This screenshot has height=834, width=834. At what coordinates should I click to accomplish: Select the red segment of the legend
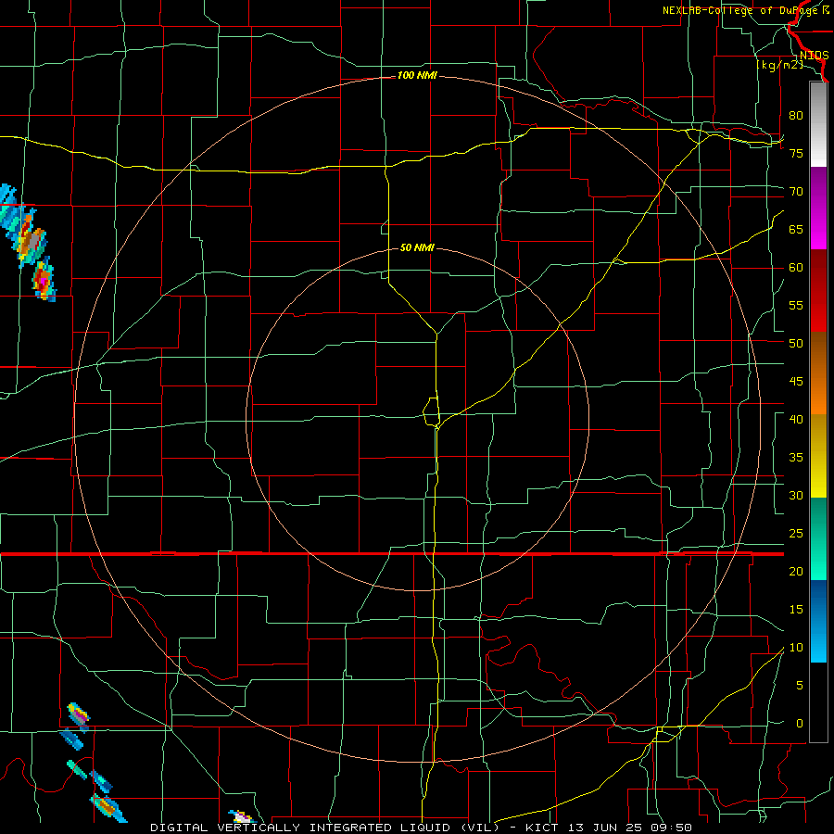(x=818, y=290)
